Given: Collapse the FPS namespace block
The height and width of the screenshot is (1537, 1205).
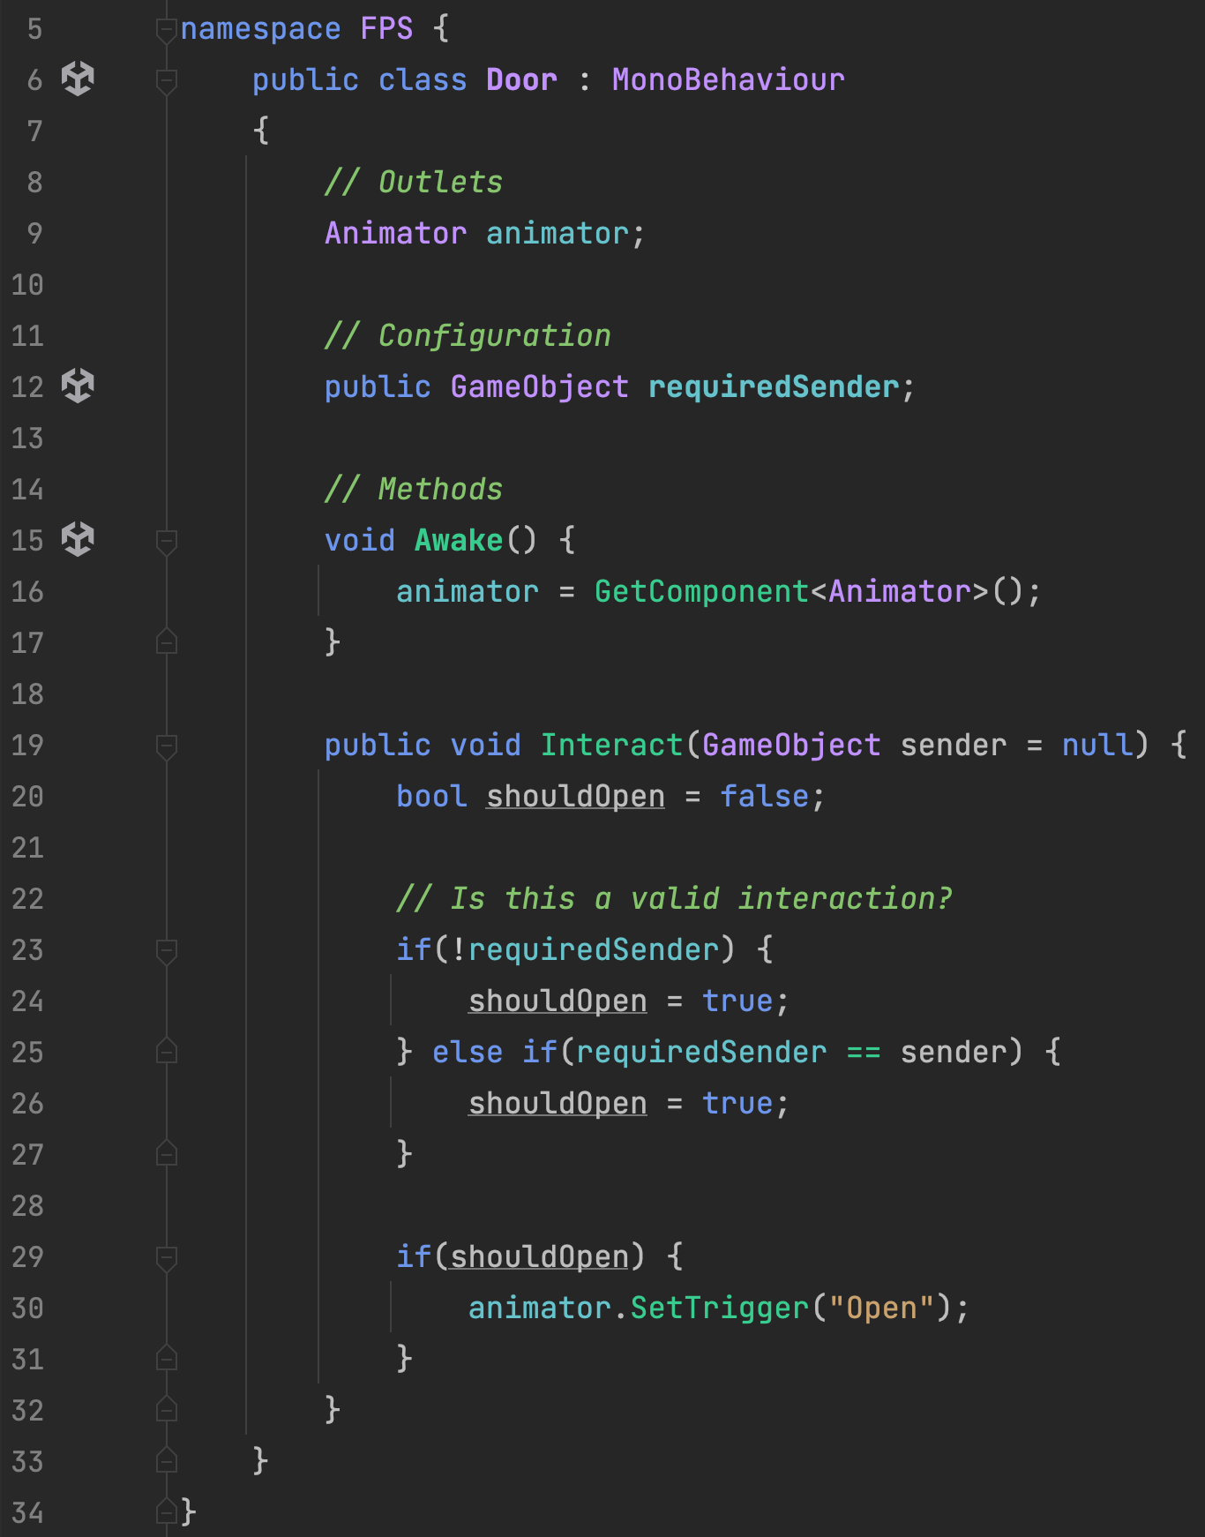Looking at the screenshot, I should click(x=166, y=29).
